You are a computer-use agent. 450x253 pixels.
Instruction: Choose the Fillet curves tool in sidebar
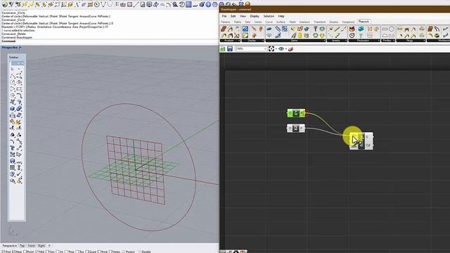click(19, 96)
